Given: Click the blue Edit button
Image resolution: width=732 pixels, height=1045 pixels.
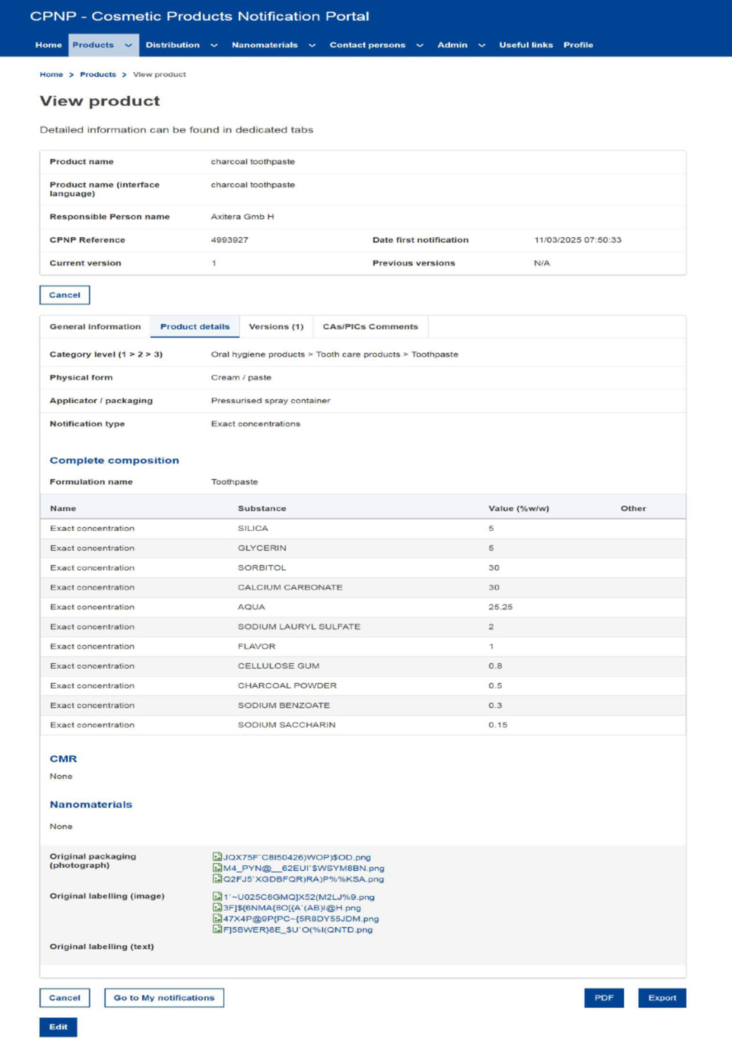Looking at the screenshot, I should pos(59,1027).
